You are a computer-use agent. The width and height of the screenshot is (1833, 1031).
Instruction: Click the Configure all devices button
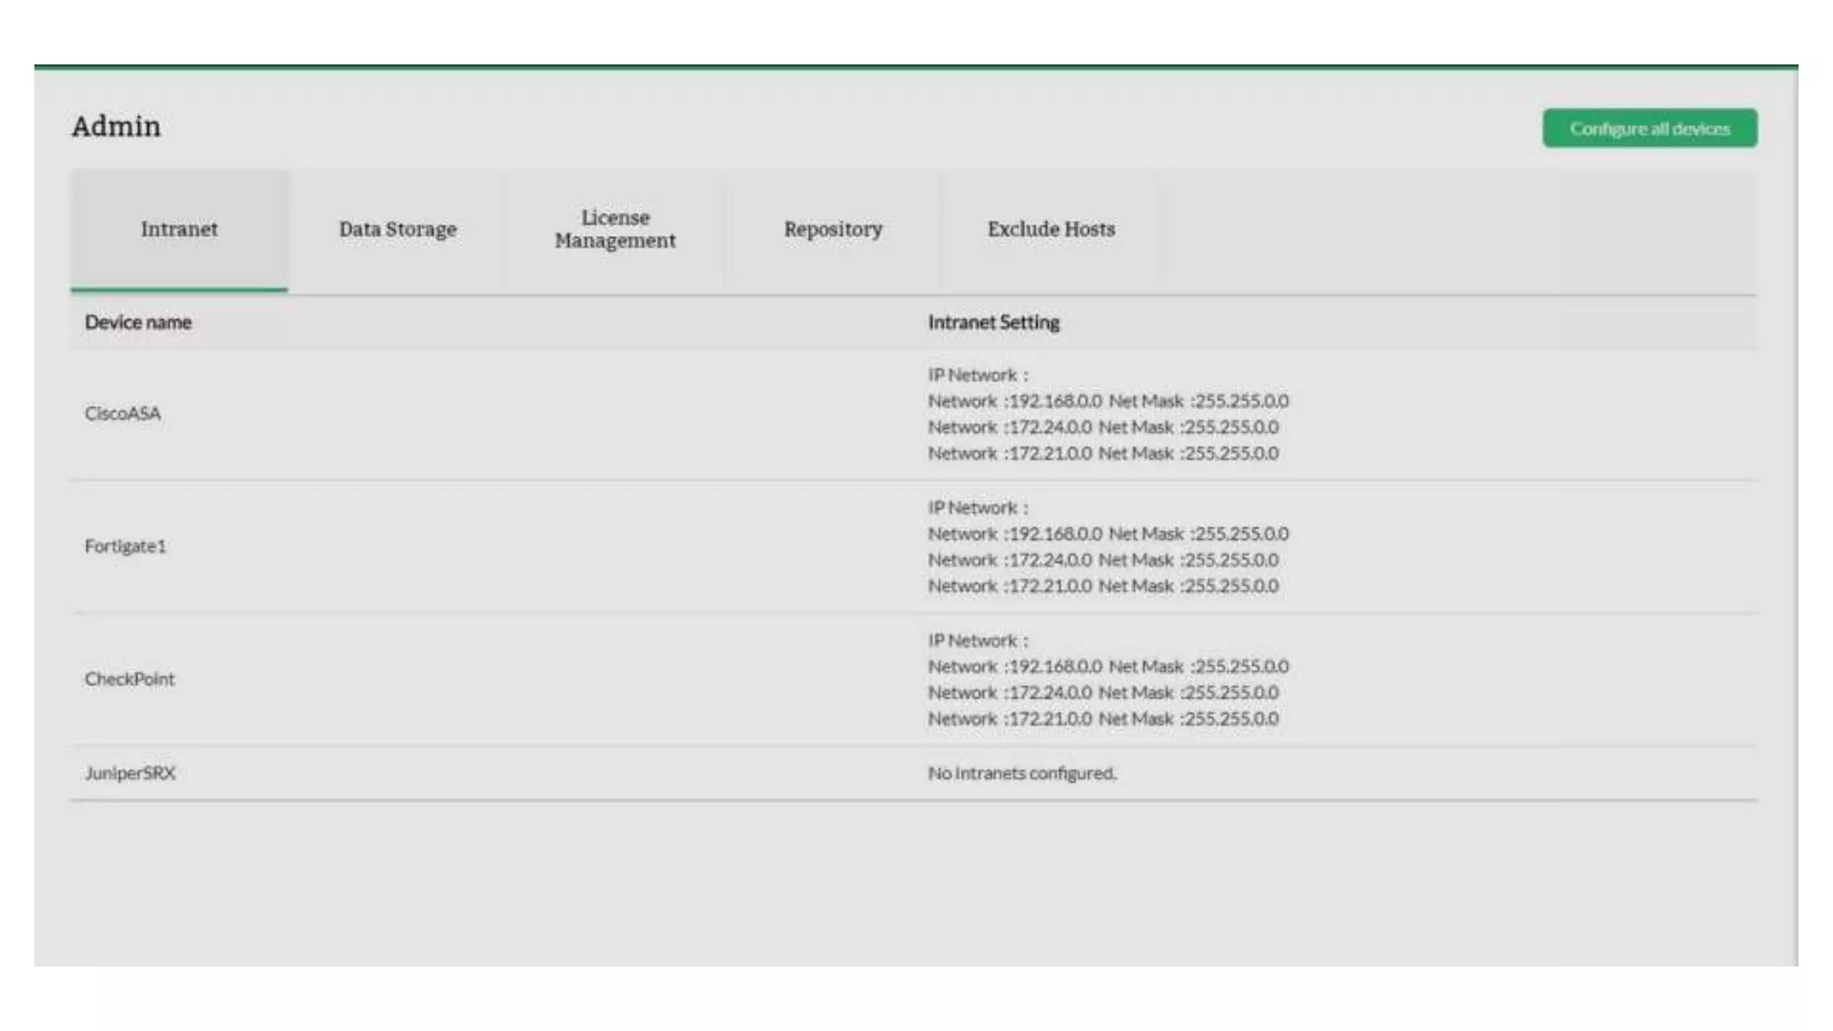(1649, 129)
